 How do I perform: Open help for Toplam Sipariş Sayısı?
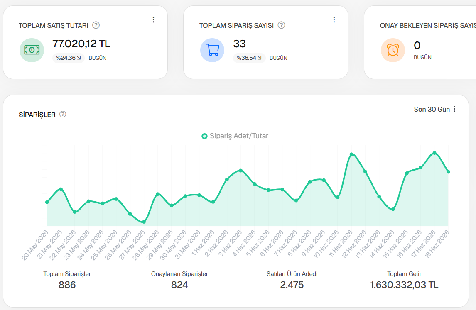point(282,25)
